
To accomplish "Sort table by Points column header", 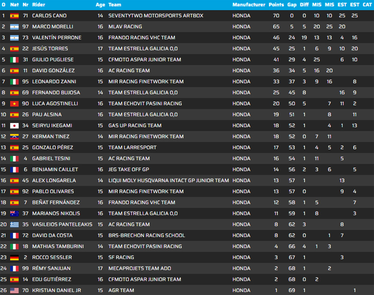I will 276,5.
